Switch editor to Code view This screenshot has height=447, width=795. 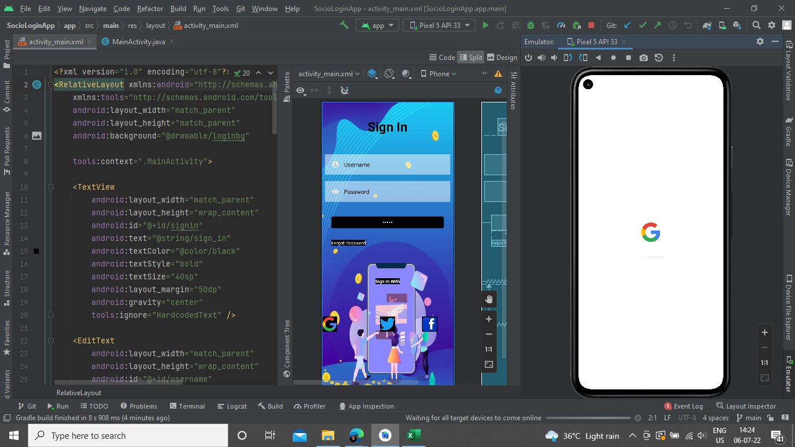(x=442, y=57)
